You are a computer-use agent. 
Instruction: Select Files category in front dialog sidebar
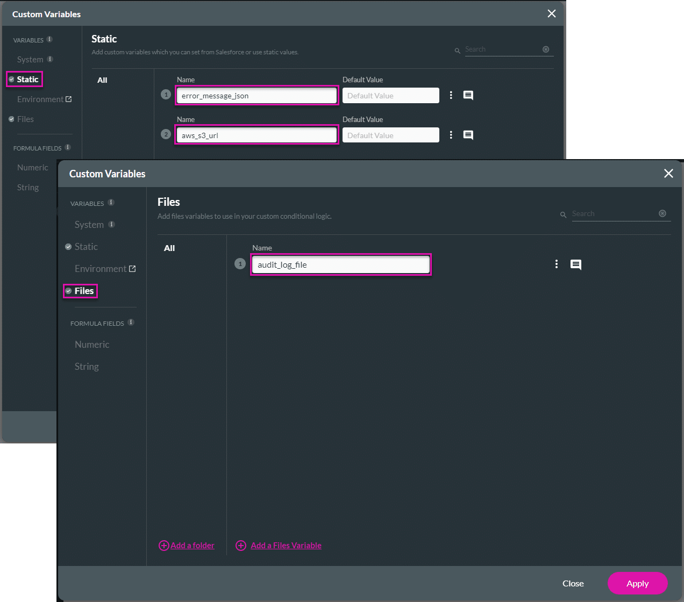[84, 291]
